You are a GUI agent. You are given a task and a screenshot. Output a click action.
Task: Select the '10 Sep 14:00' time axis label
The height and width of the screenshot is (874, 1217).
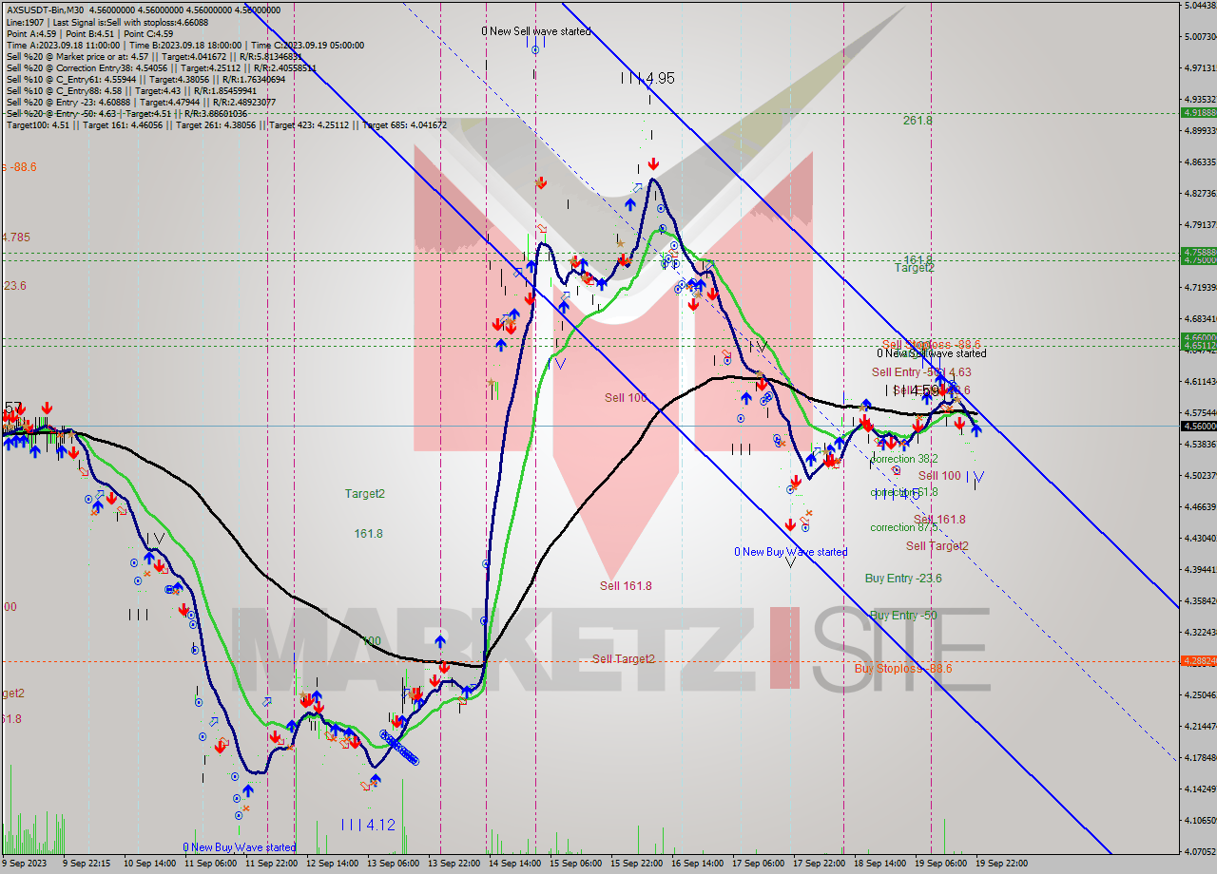point(147,864)
